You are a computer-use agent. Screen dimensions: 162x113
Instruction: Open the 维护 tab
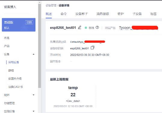point(121,14)
